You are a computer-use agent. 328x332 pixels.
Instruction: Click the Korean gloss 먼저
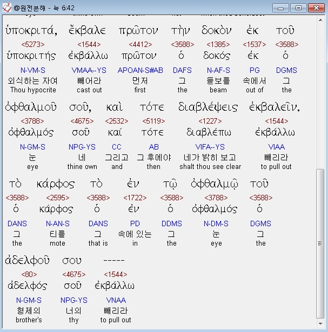(x=140, y=81)
